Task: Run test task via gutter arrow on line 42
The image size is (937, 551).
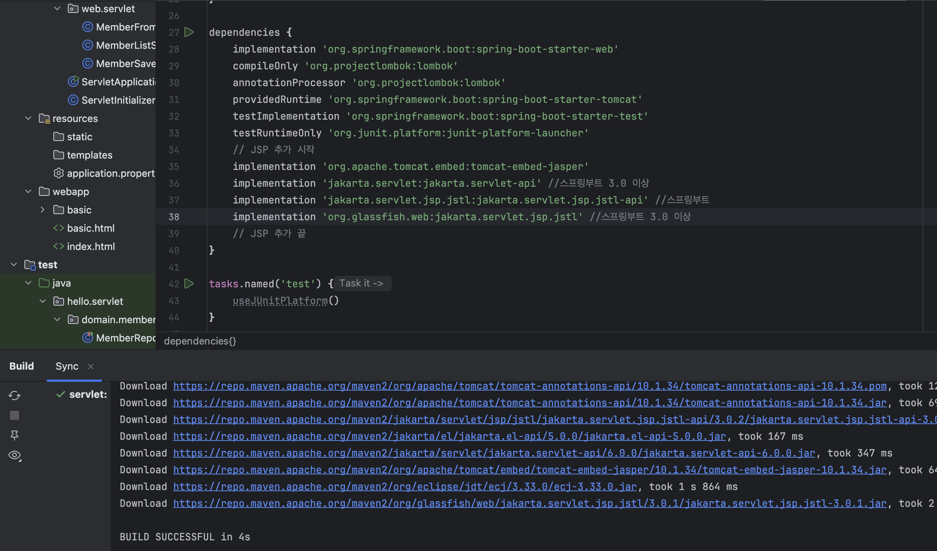Action: pos(189,284)
